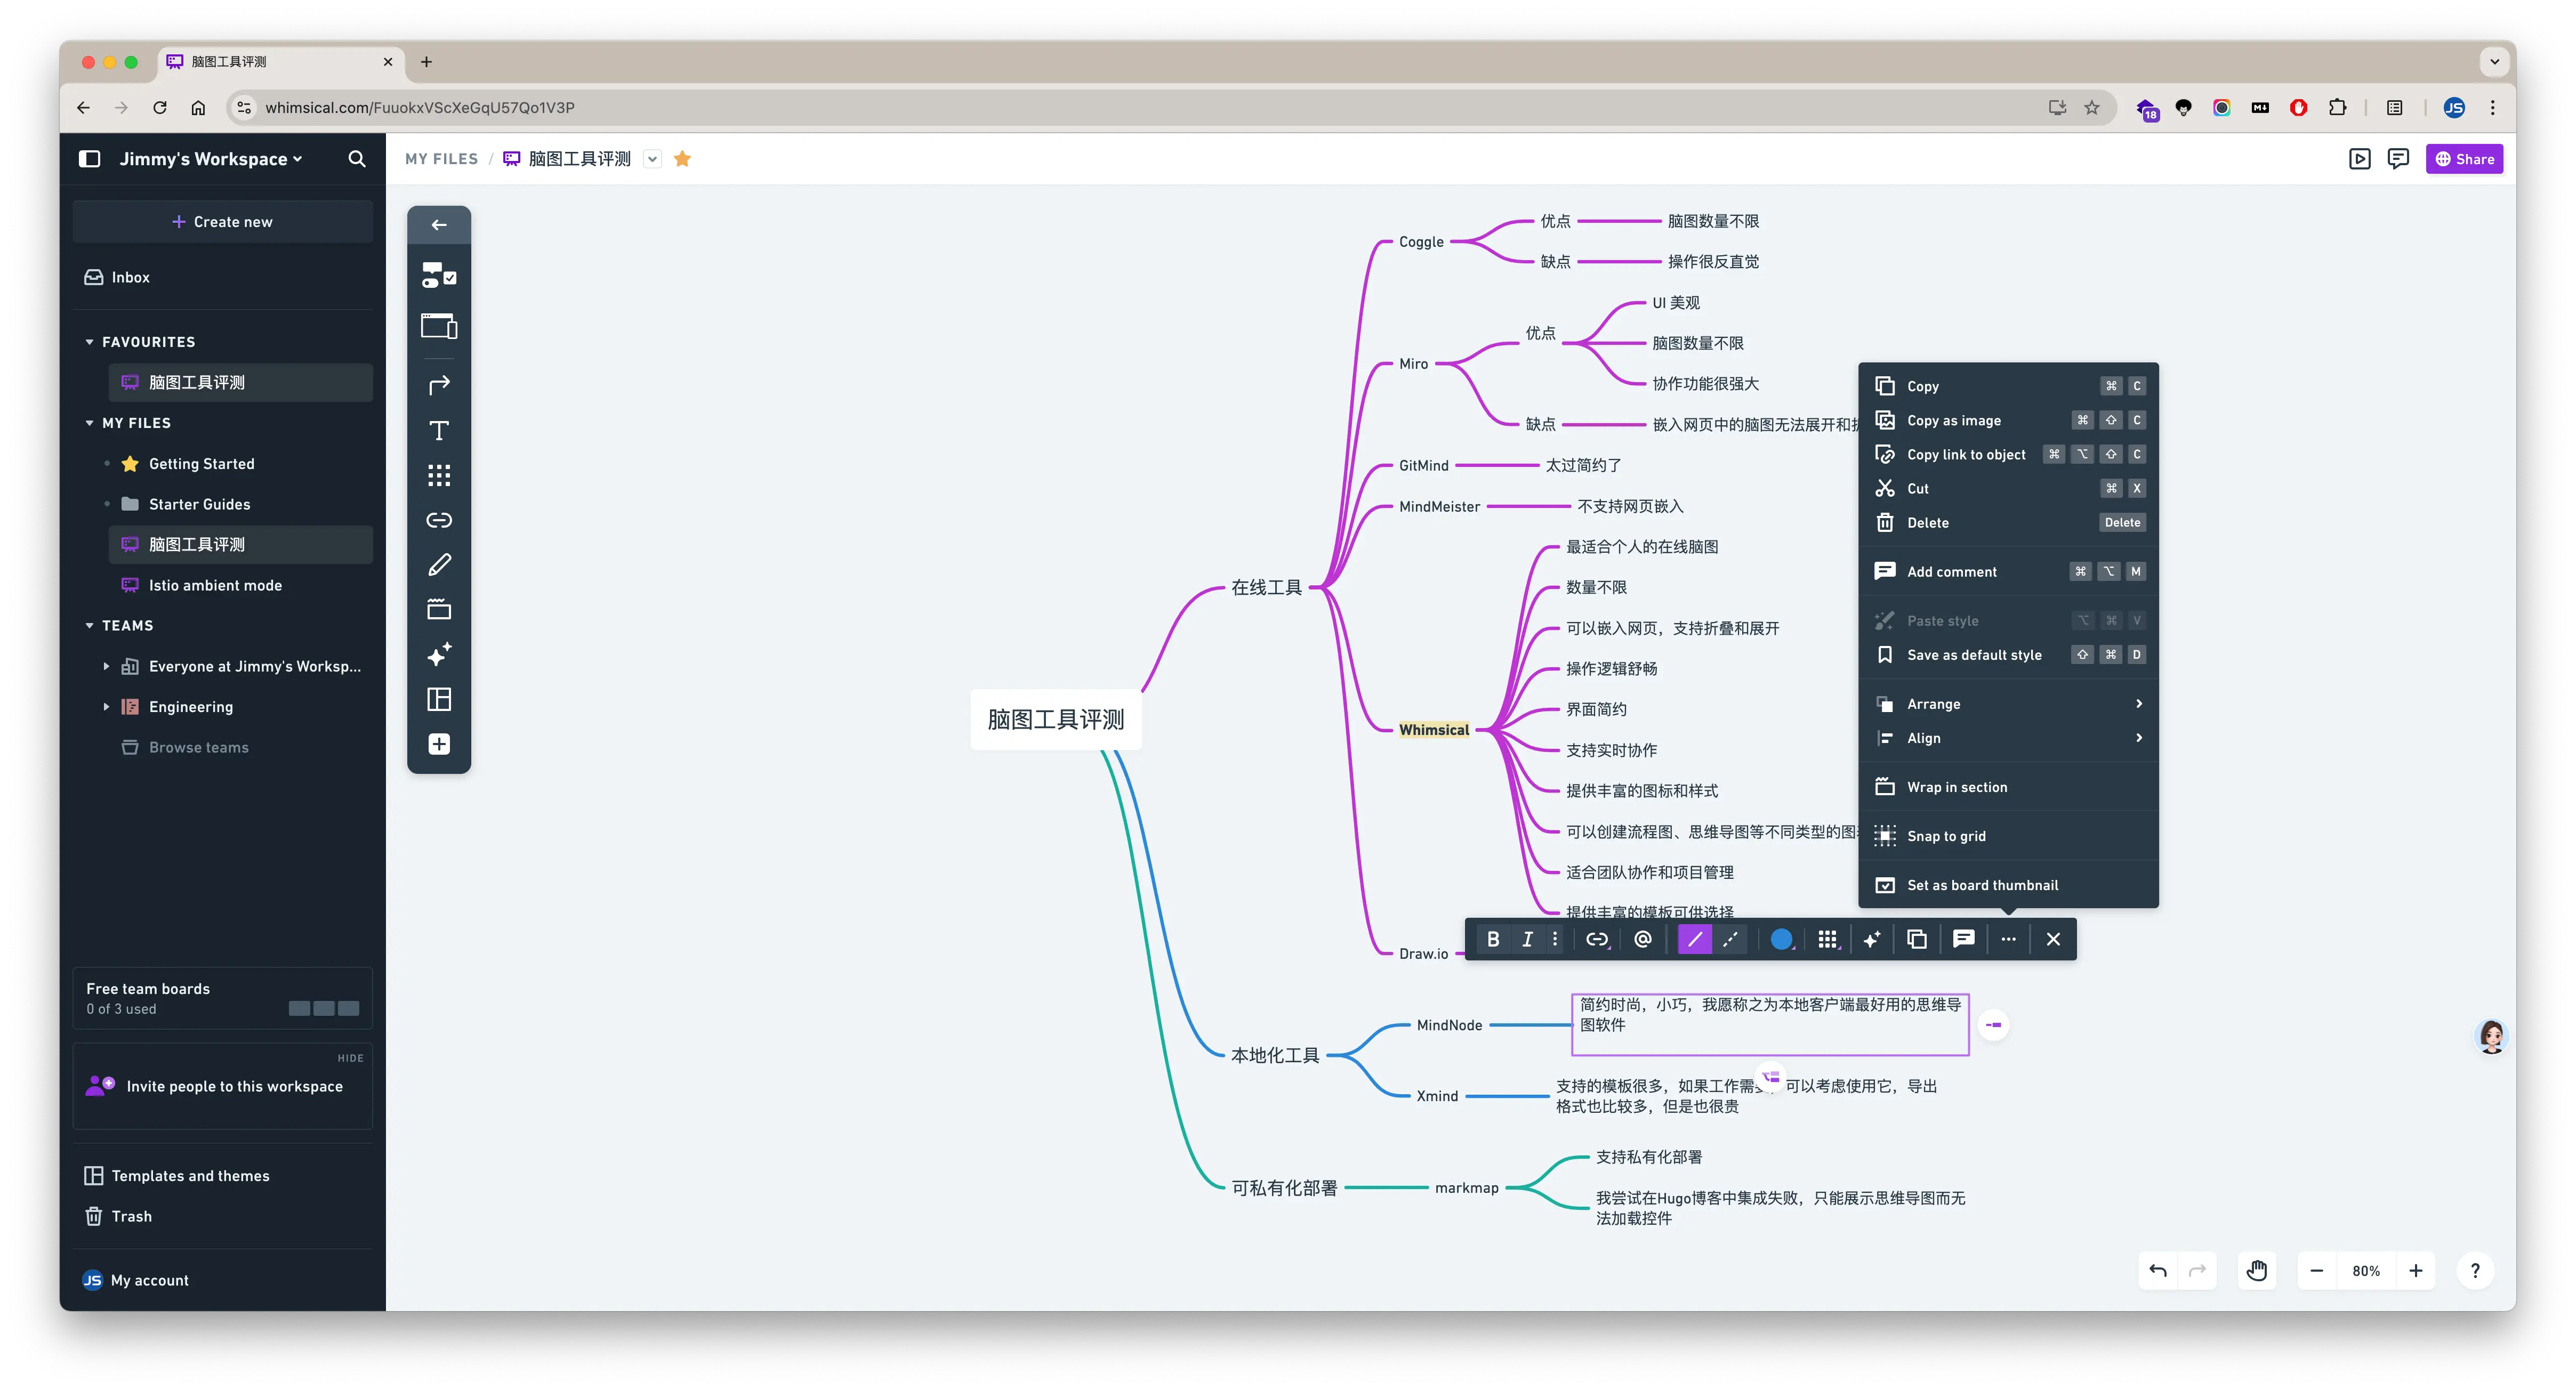The height and width of the screenshot is (1390, 2576).
Task: Open the templates layout tool
Action: click(439, 699)
